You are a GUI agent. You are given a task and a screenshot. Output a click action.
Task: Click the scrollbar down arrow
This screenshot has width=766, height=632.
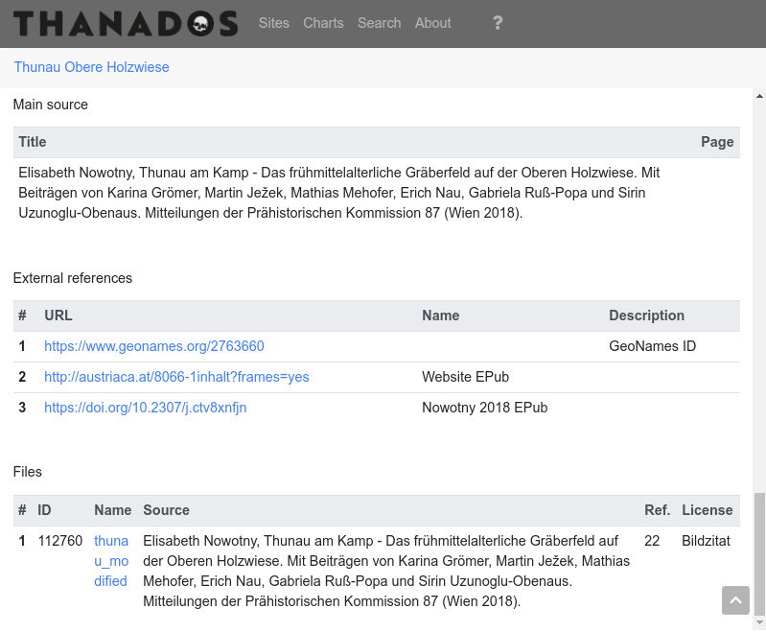(x=759, y=622)
